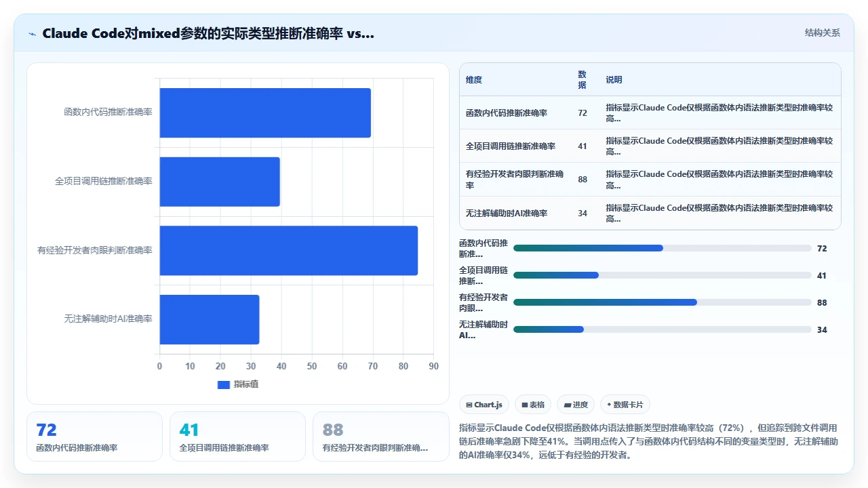Screen dimensions: 868x488
Task: Select the Chart.js tag chip
Action: click(x=484, y=405)
